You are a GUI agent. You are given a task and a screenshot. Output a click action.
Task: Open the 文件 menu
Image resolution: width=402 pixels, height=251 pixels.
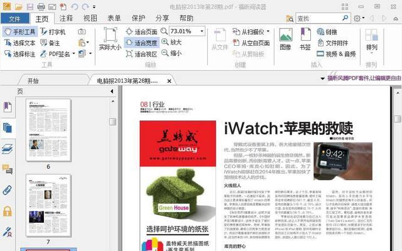(x=15, y=19)
